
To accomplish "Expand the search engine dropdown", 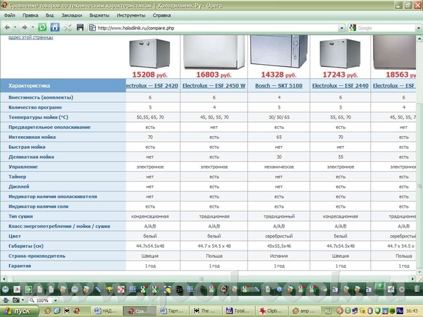I will click(x=418, y=27).
